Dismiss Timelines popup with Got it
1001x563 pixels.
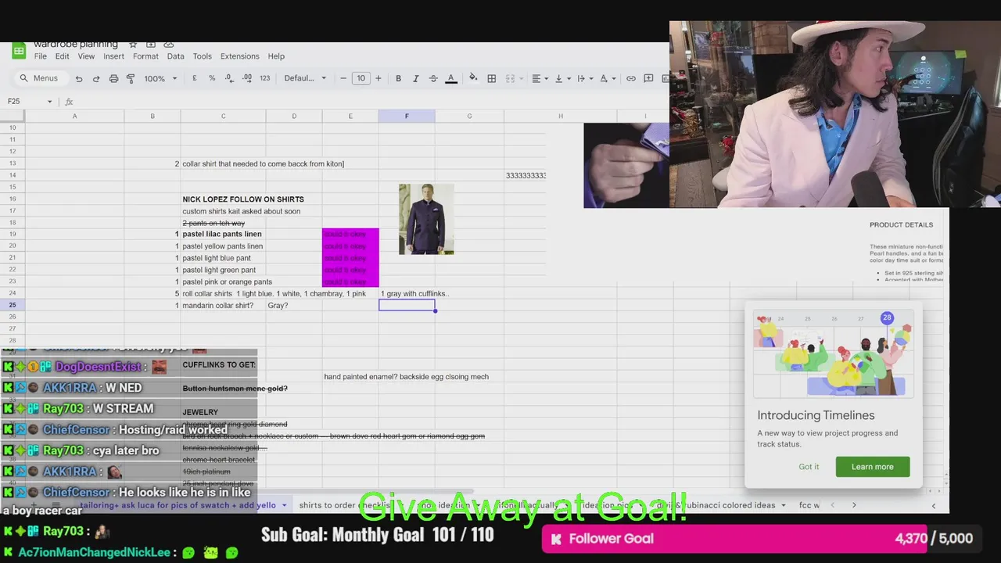click(809, 467)
